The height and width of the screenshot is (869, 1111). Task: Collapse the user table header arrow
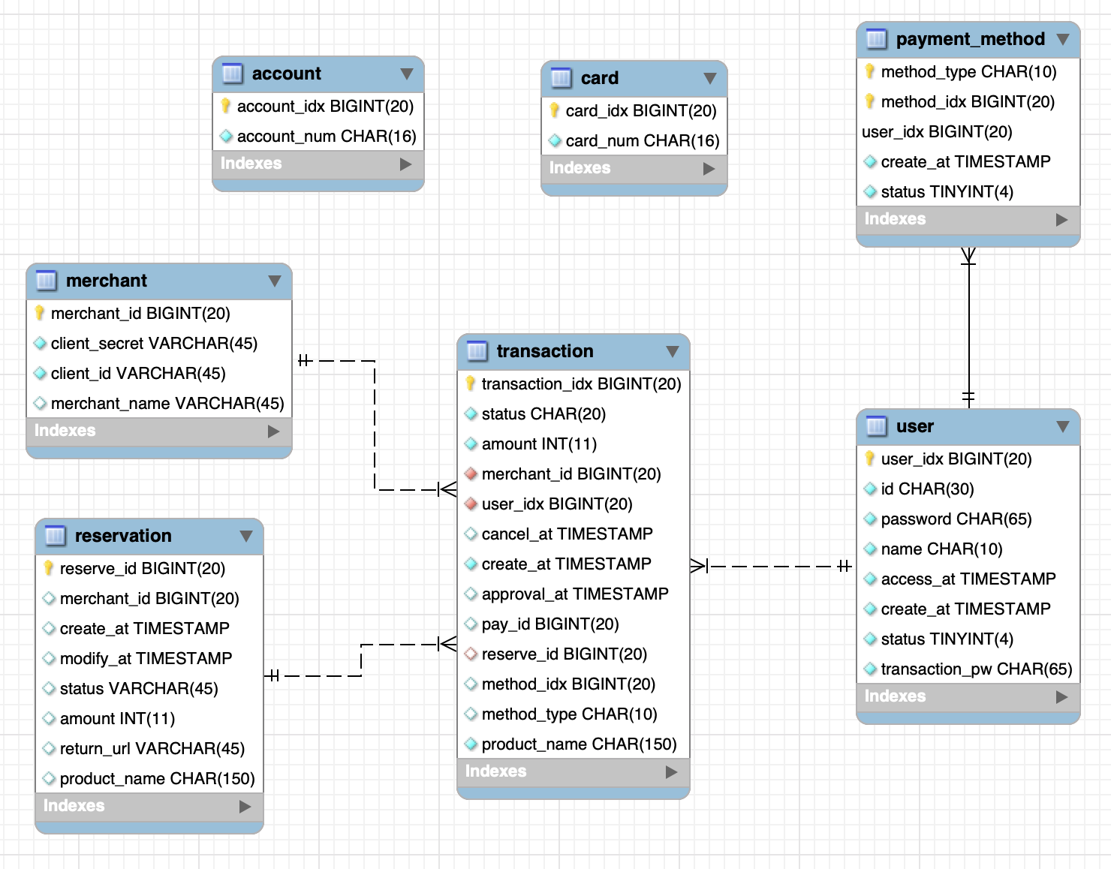click(1063, 426)
